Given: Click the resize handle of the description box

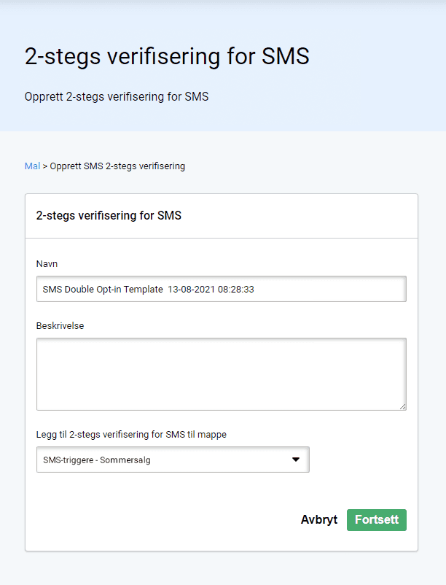Looking at the screenshot, I should tap(402, 406).
